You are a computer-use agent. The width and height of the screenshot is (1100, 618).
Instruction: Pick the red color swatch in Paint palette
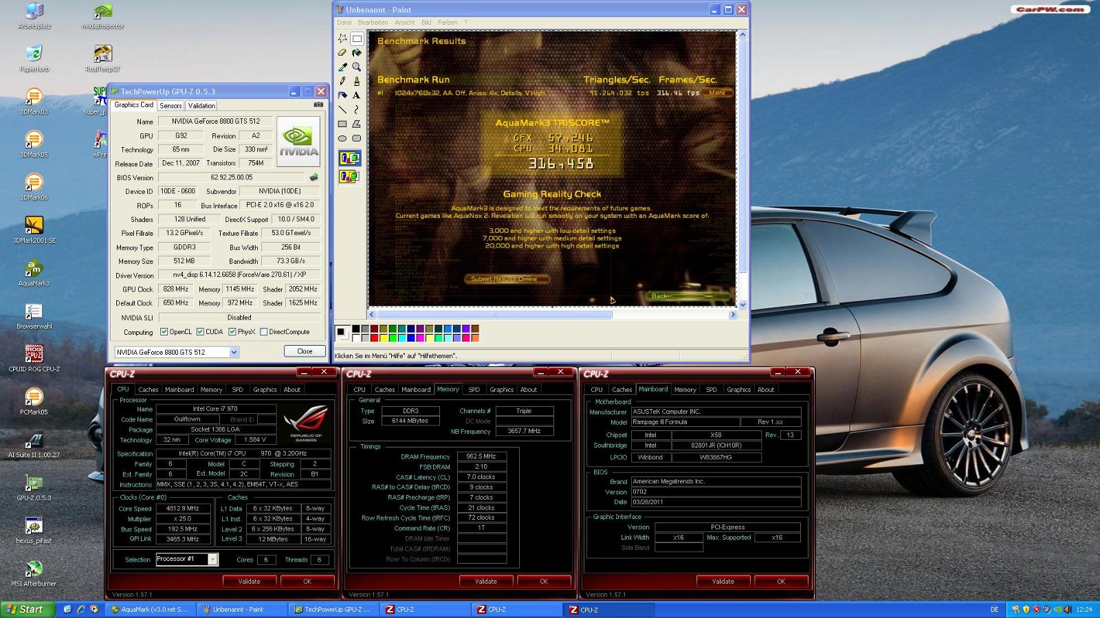pyautogui.click(x=374, y=338)
